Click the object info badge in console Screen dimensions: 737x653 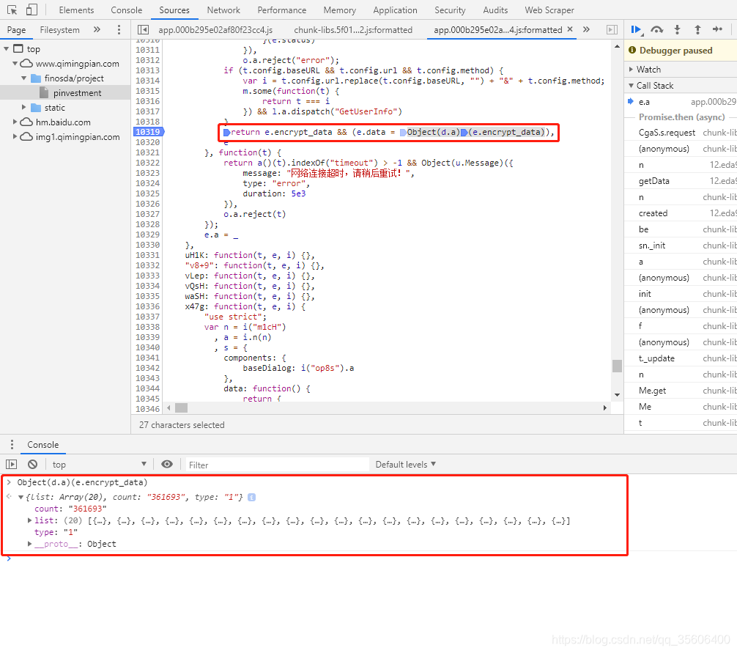click(251, 498)
